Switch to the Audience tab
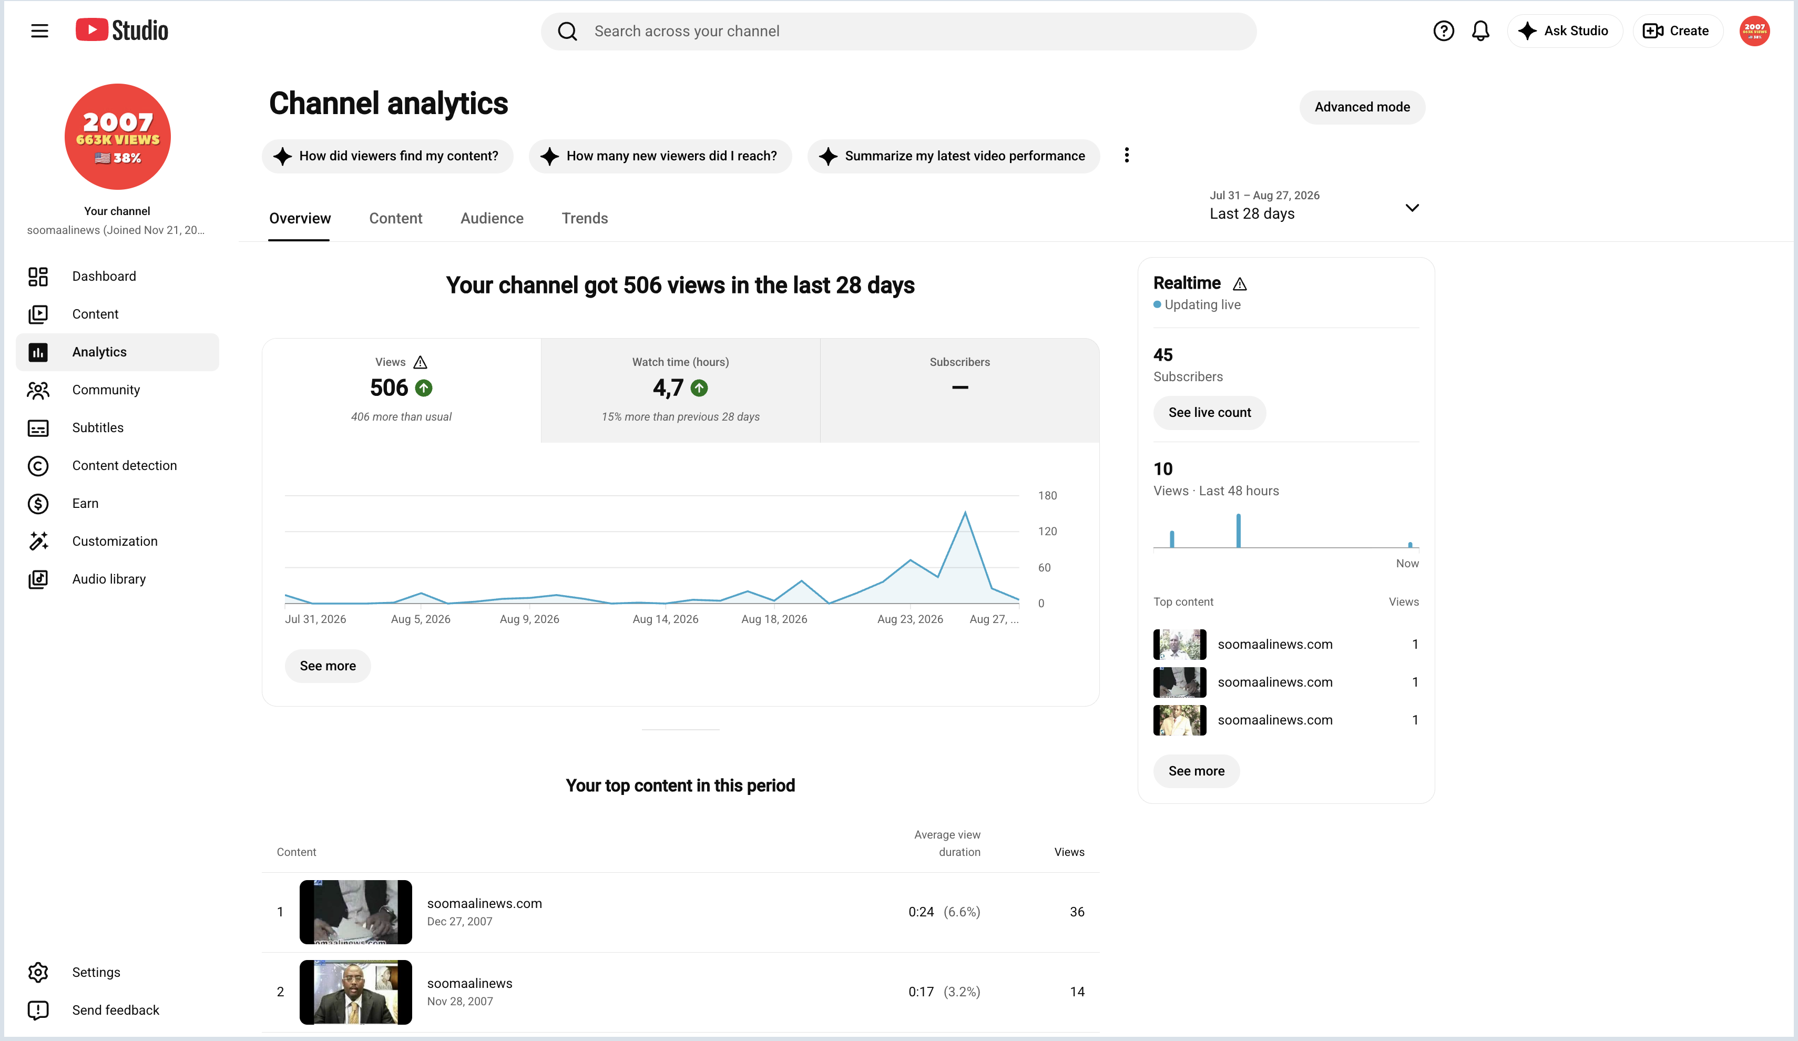The width and height of the screenshot is (1798, 1041). click(492, 218)
